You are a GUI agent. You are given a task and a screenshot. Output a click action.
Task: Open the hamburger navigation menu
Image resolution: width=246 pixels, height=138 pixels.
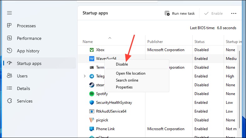pos(9,13)
